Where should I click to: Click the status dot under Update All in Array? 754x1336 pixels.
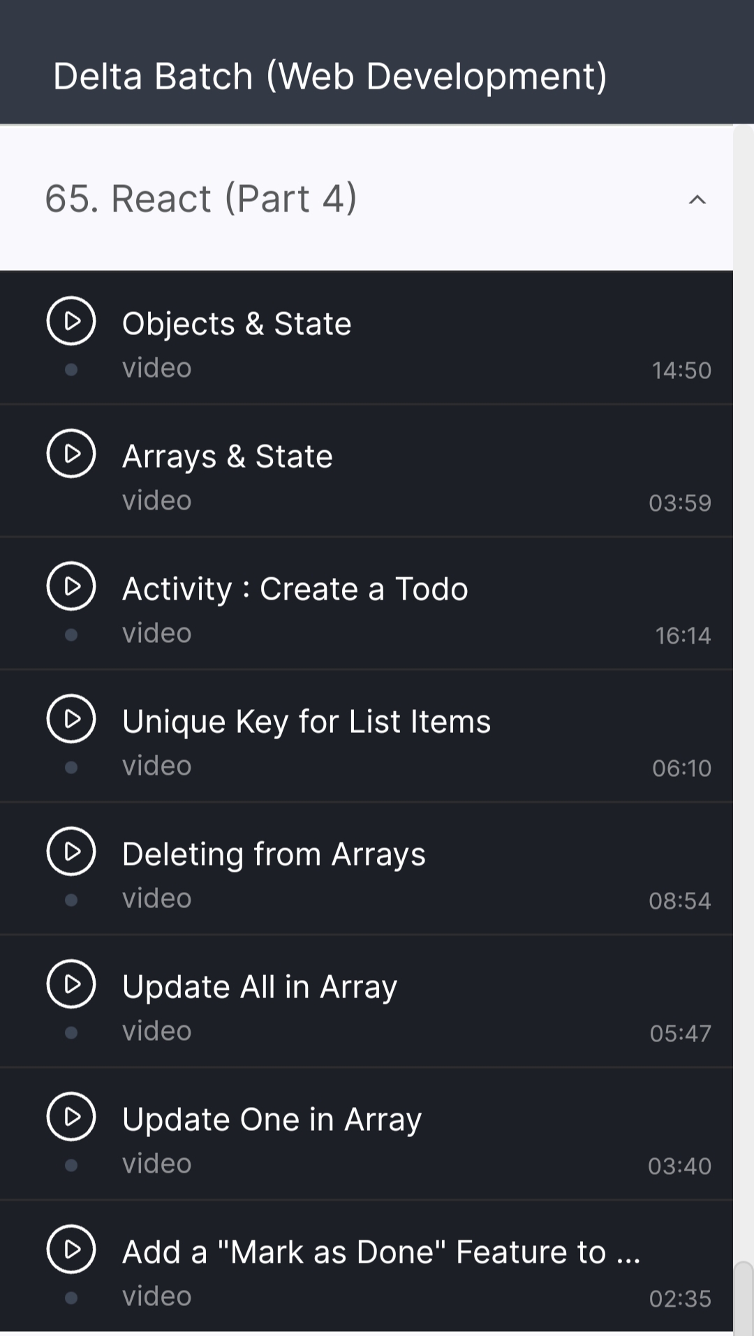pos(71,1032)
